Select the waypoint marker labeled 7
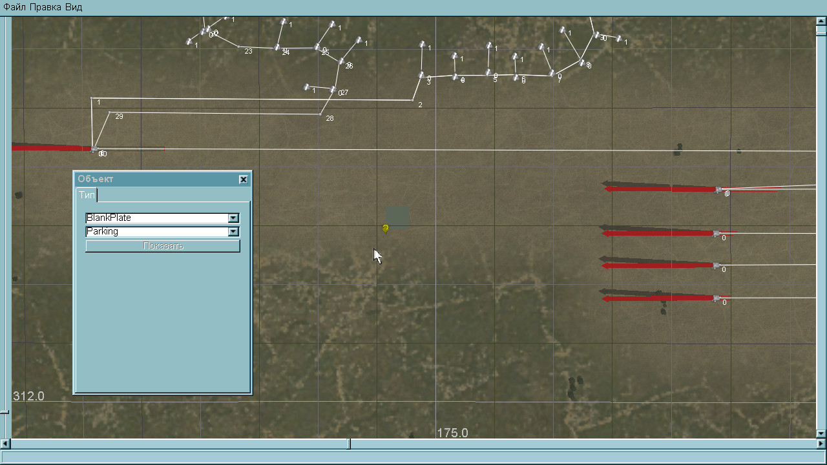This screenshot has width=827, height=465. click(x=552, y=74)
